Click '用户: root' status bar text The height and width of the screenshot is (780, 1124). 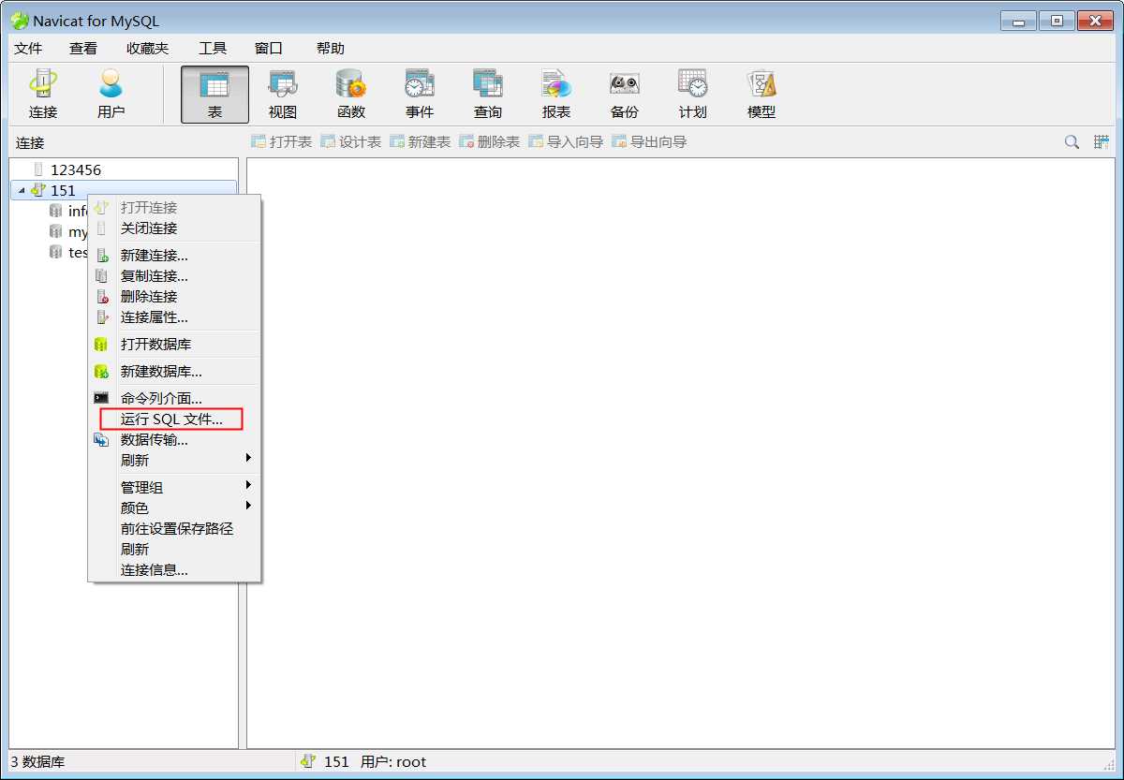click(393, 762)
